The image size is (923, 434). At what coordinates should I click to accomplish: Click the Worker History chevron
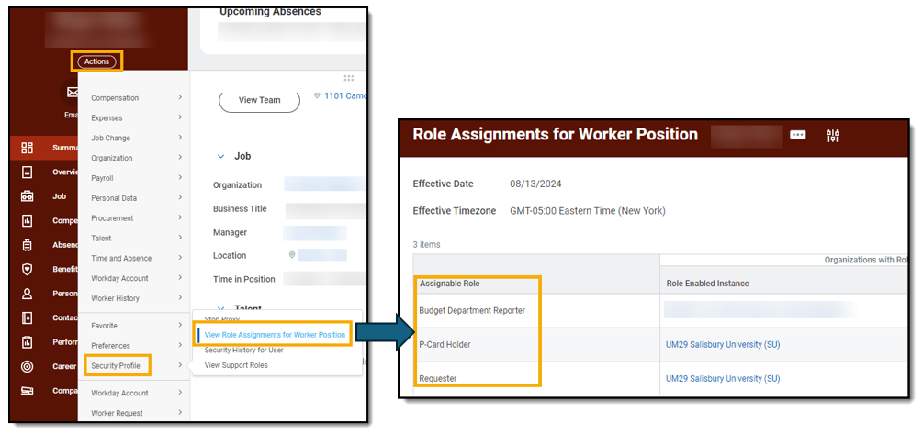[180, 297]
